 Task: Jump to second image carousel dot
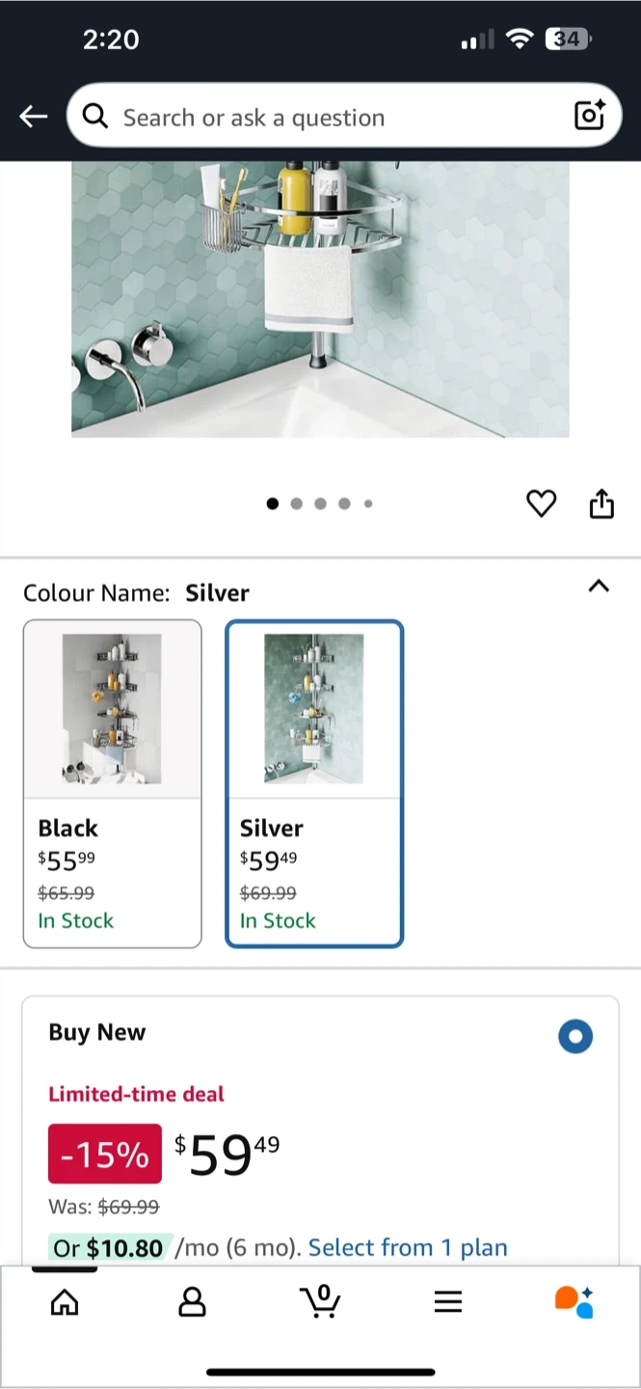tap(296, 504)
